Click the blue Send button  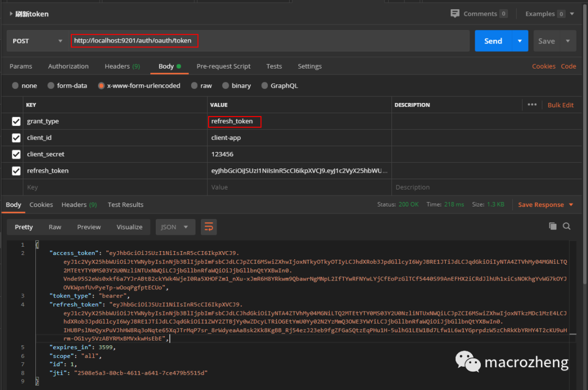[x=493, y=41]
